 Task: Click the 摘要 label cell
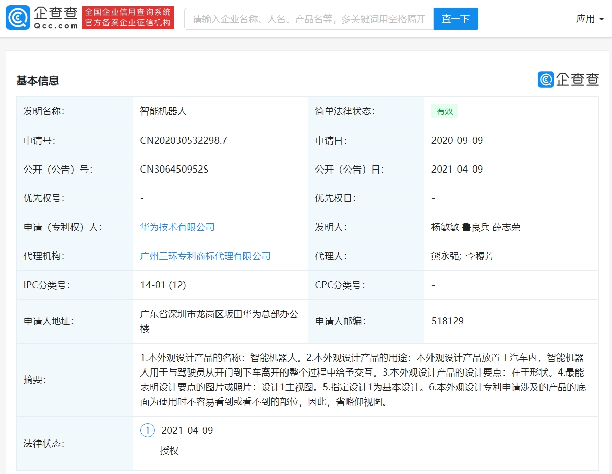pos(75,380)
